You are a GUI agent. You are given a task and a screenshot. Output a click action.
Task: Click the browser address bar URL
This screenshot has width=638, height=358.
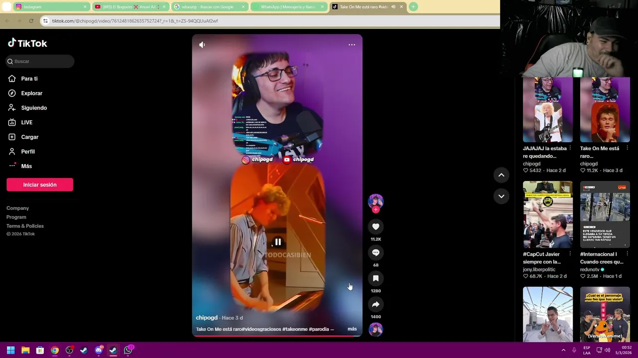(x=135, y=21)
